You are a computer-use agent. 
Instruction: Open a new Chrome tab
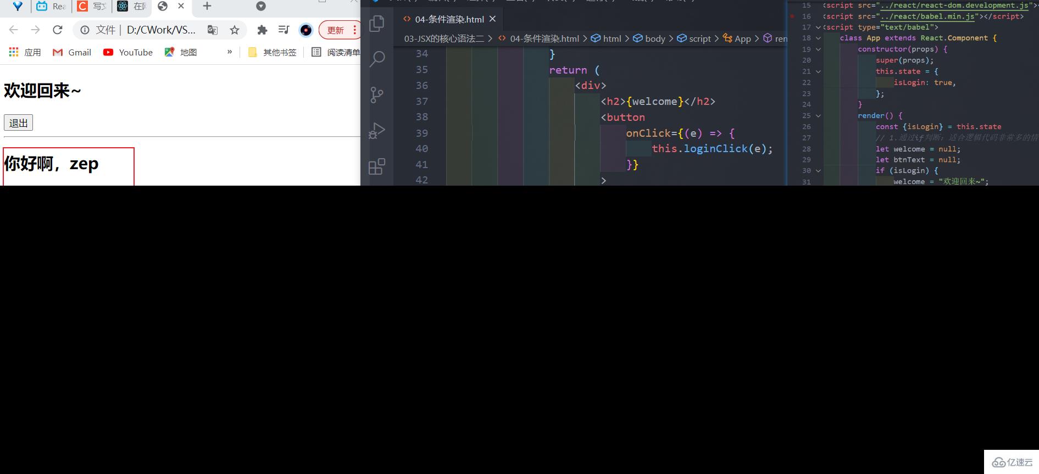click(207, 6)
